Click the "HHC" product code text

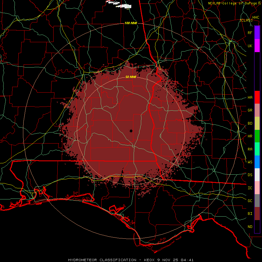click(256, 17)
